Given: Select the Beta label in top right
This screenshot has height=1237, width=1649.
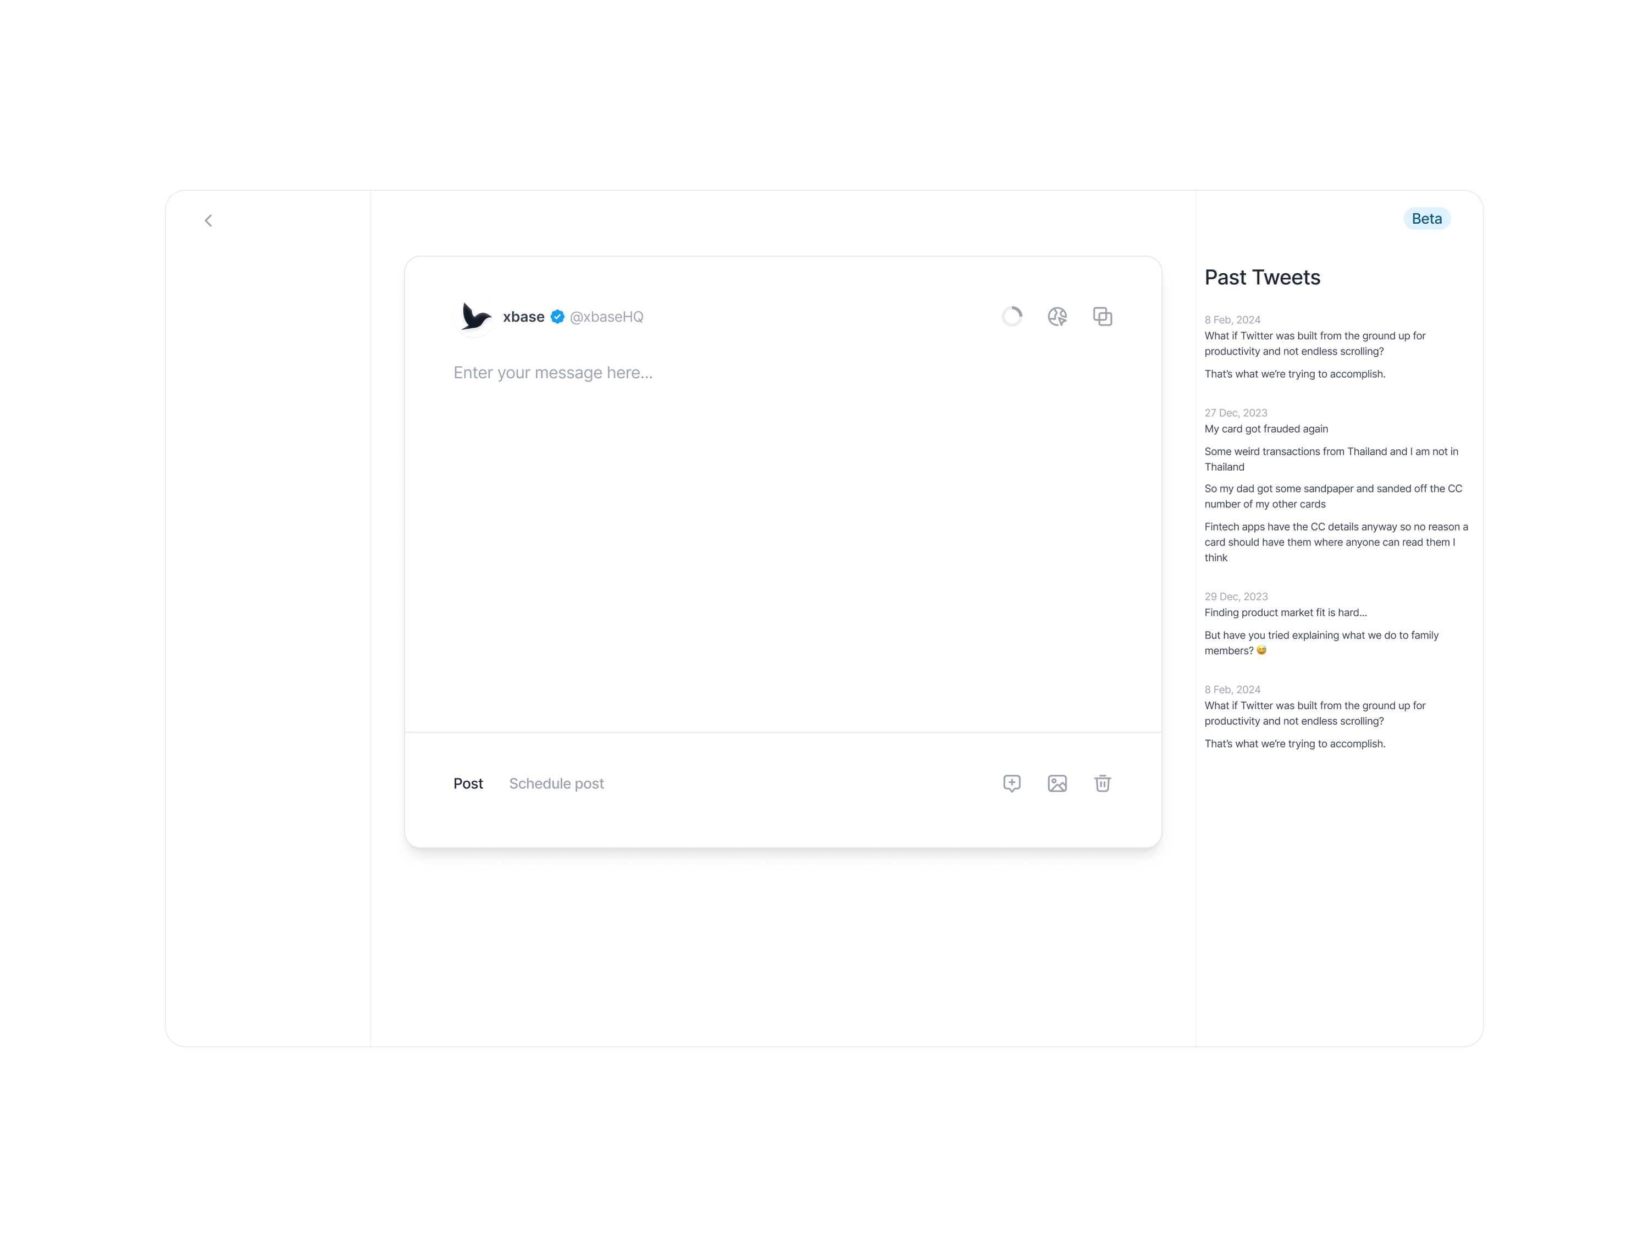Looking at the screenshot, I should pyautogui.click(x=1427, y=218).
